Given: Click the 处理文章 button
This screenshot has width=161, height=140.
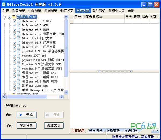Looking at the screenshot, I should pos(54,126).
